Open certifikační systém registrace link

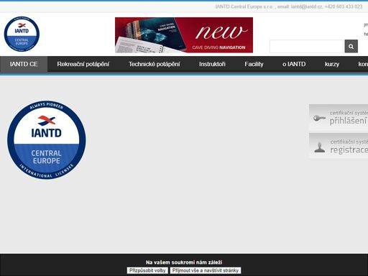[x=339, y=146]
